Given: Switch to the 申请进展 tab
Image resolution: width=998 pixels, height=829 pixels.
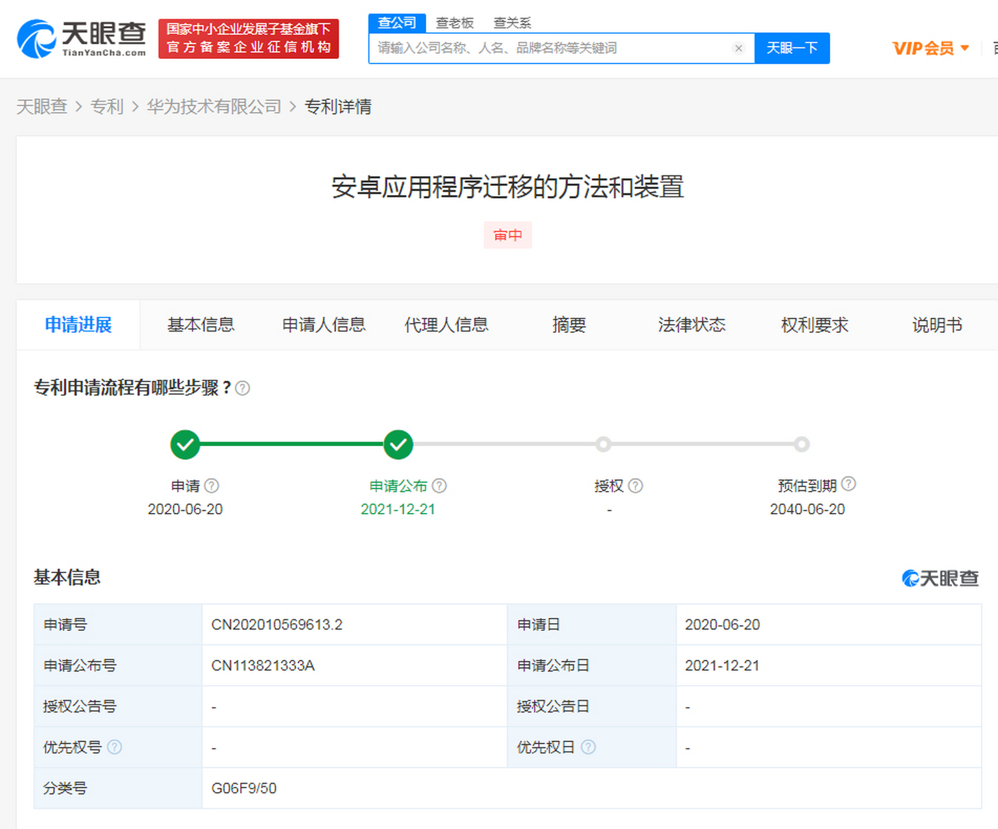Looking at the screenshot, I should tap(78, 325).
